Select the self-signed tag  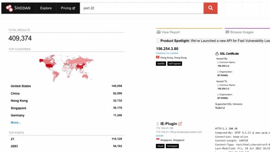(174, 64)
